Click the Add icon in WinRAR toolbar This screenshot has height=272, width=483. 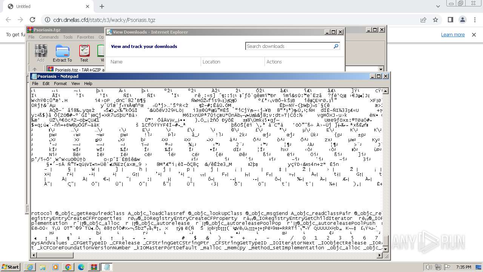pos(41,53)
